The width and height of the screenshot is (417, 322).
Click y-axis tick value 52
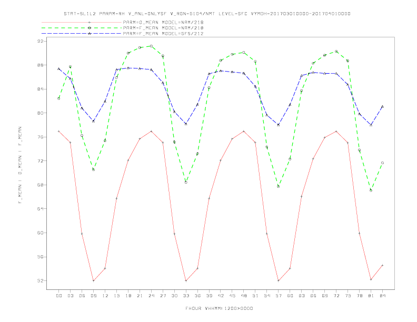[40, 281]
